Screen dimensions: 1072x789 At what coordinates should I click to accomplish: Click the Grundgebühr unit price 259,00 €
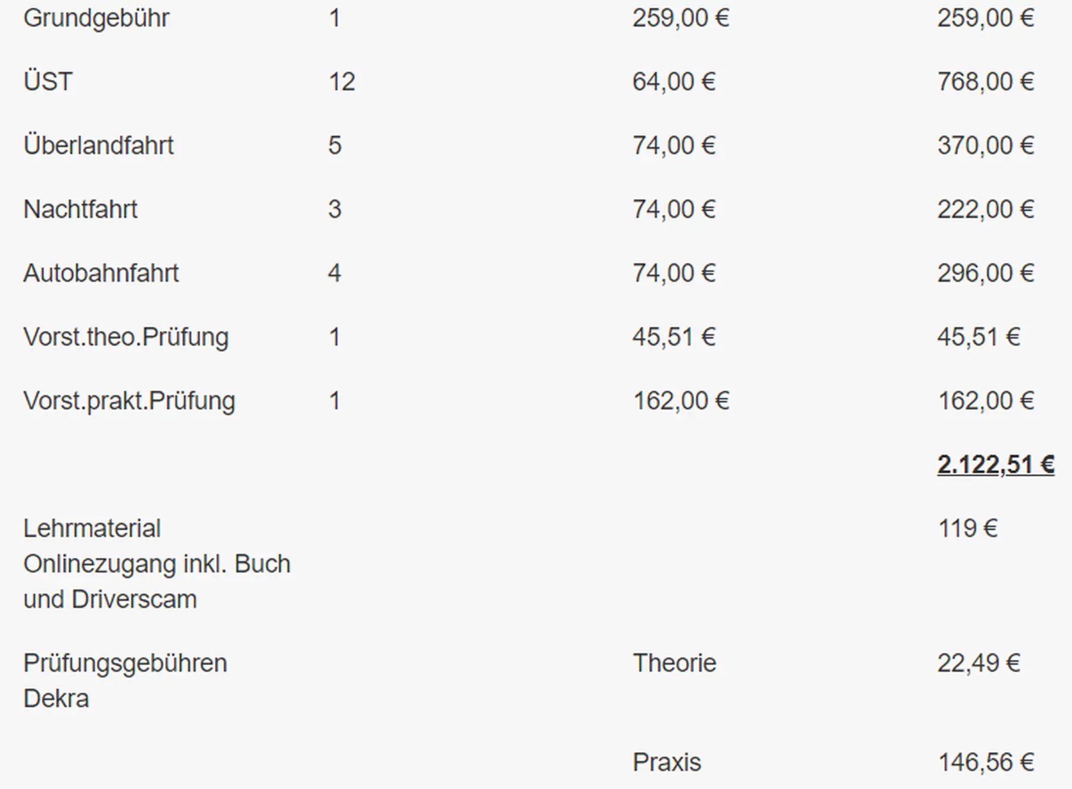click(x=681, y=18)
